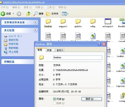Select the update folder icon
Viewport: 125px width, 107px height.
[x=78, y=21]
